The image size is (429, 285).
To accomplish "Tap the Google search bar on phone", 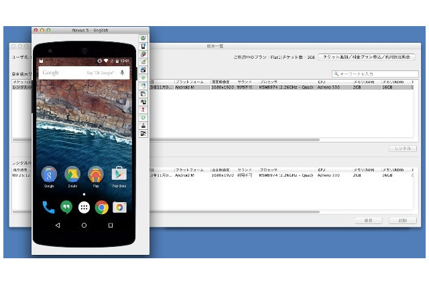I will coord(84,73).
